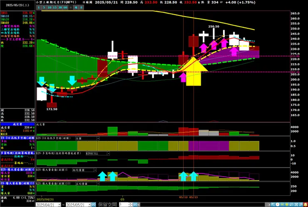The image size is (308, 207).
Task: Click the first cyan down arrow at 04/21
Action: click(42, 81)
